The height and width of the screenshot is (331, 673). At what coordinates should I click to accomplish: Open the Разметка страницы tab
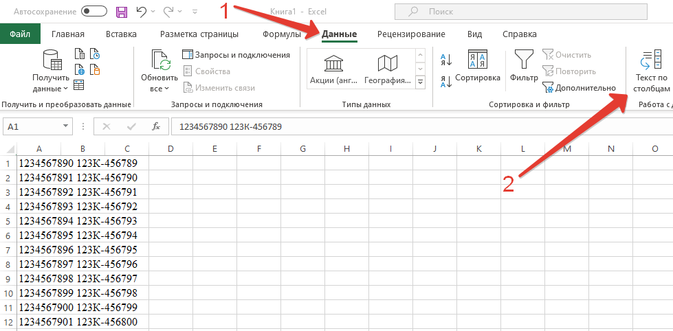point(199,34)
